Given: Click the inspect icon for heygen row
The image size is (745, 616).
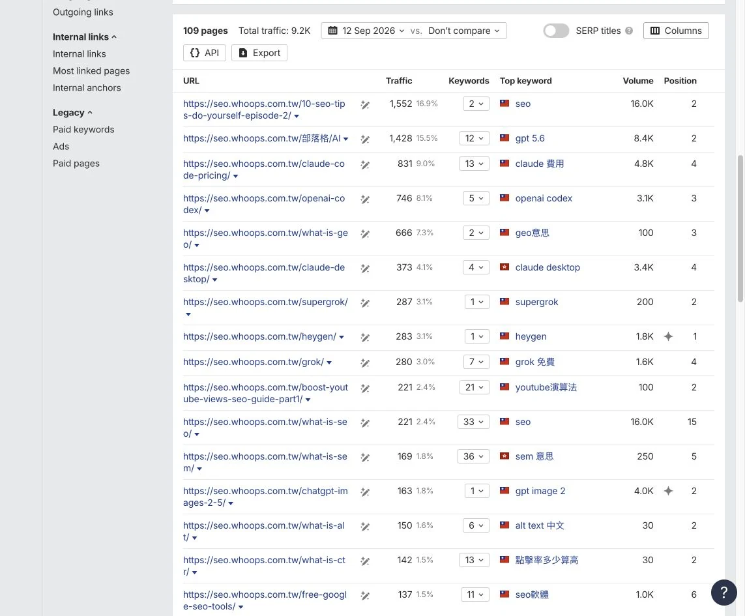Looking at the screenshot, I should [x=365, y=338].
